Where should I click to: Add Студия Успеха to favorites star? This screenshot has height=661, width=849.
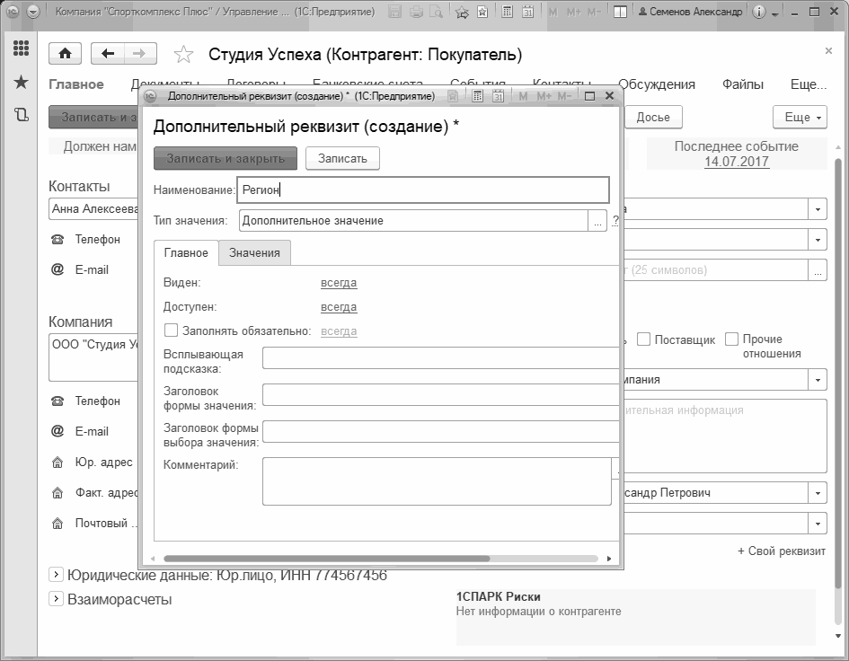pos(183,54)
